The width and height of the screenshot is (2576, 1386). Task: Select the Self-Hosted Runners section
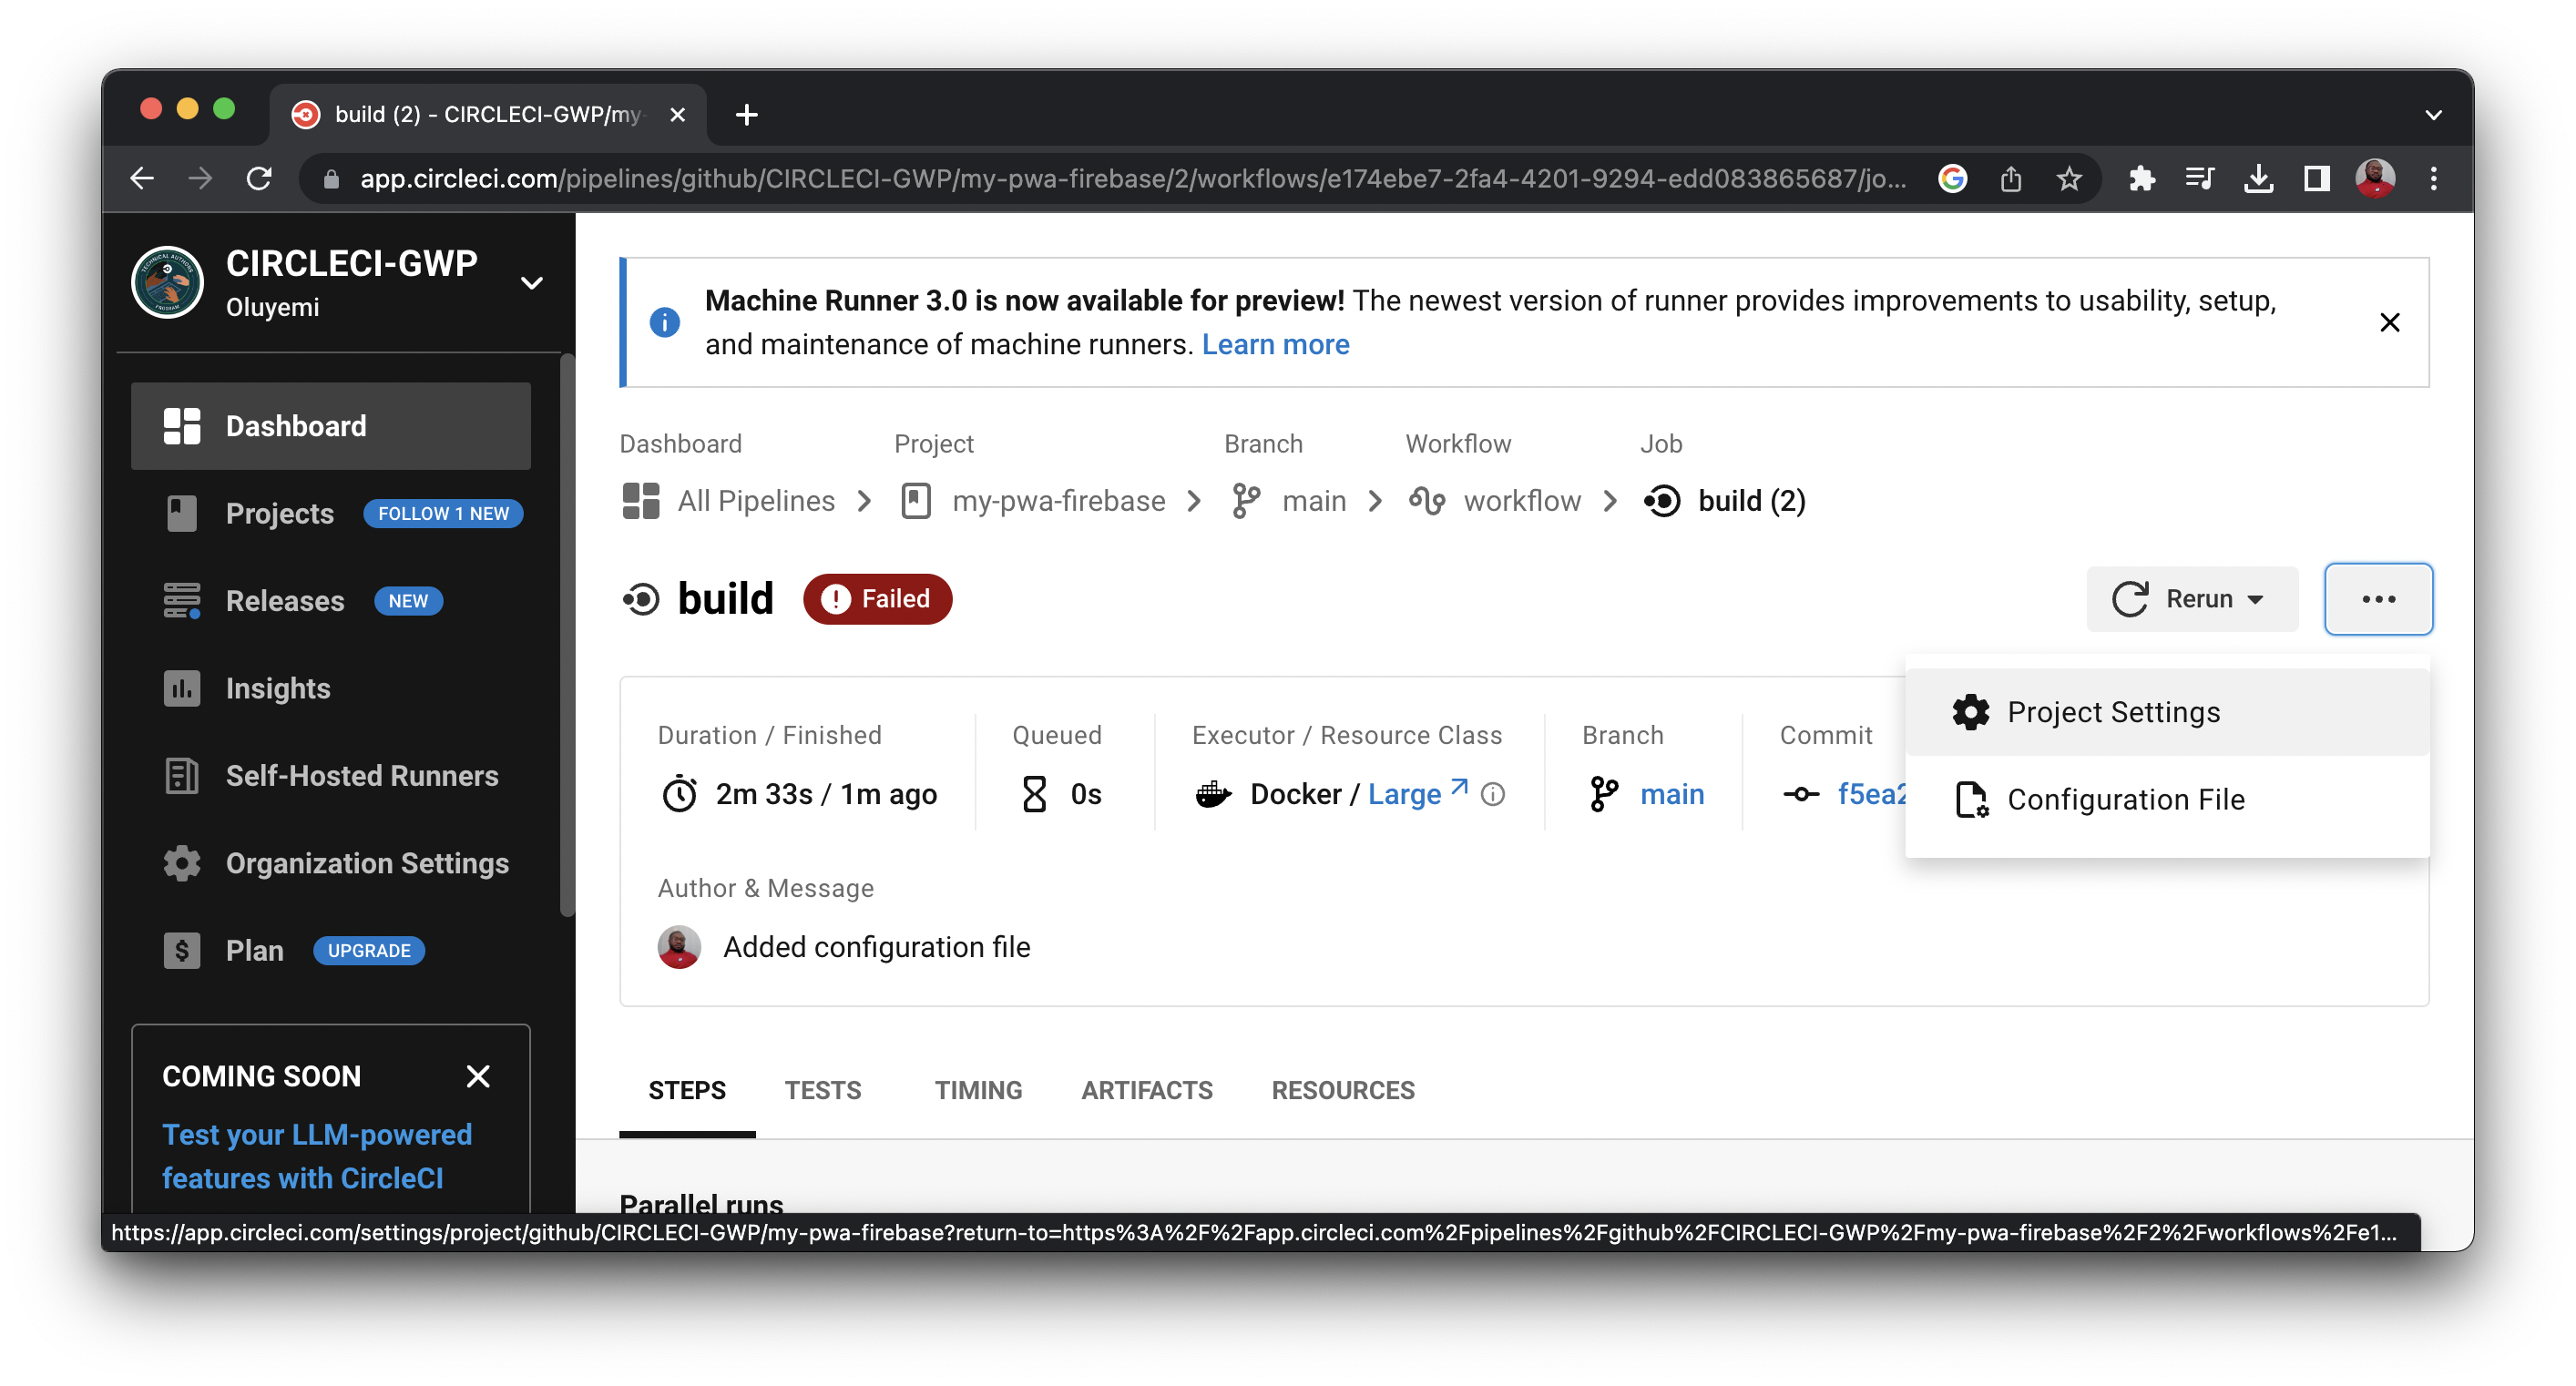362,775
